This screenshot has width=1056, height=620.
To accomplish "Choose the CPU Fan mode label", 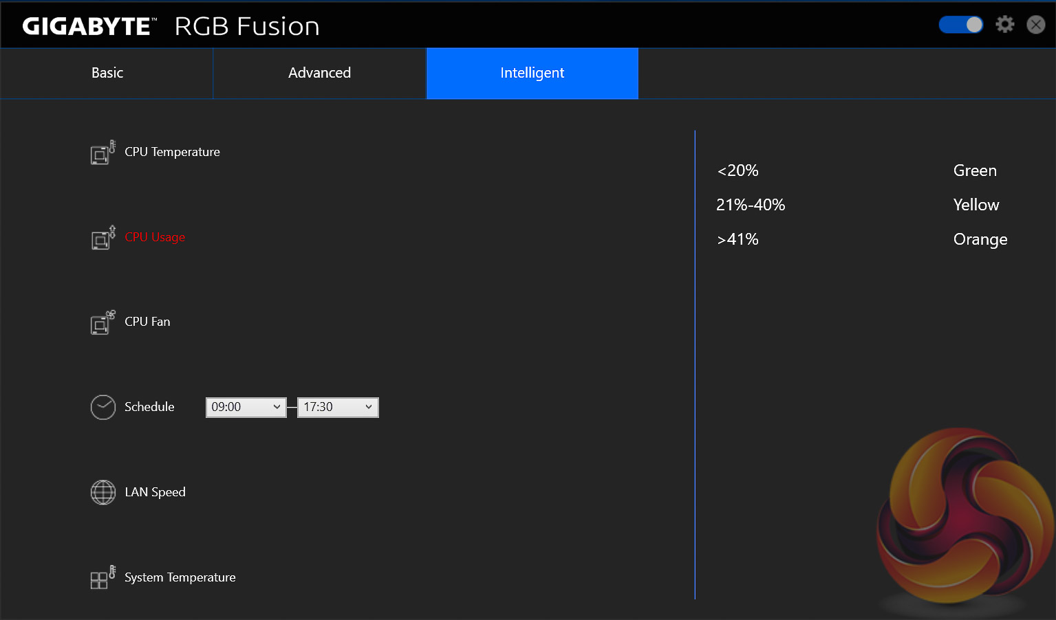I will pyautogui.click(x=147, y=322).
